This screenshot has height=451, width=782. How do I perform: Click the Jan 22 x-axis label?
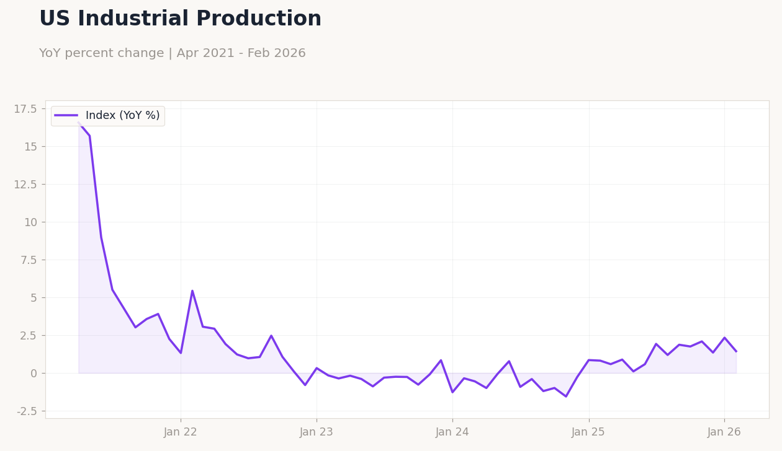(181, 432)
